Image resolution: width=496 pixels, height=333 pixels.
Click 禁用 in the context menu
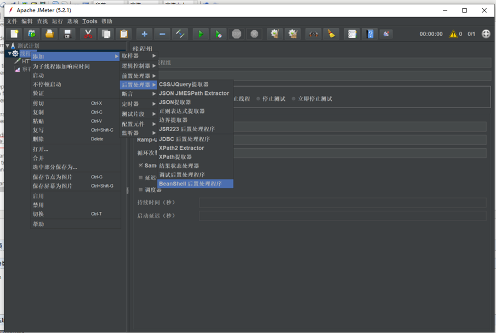click(x=76, y=205)
